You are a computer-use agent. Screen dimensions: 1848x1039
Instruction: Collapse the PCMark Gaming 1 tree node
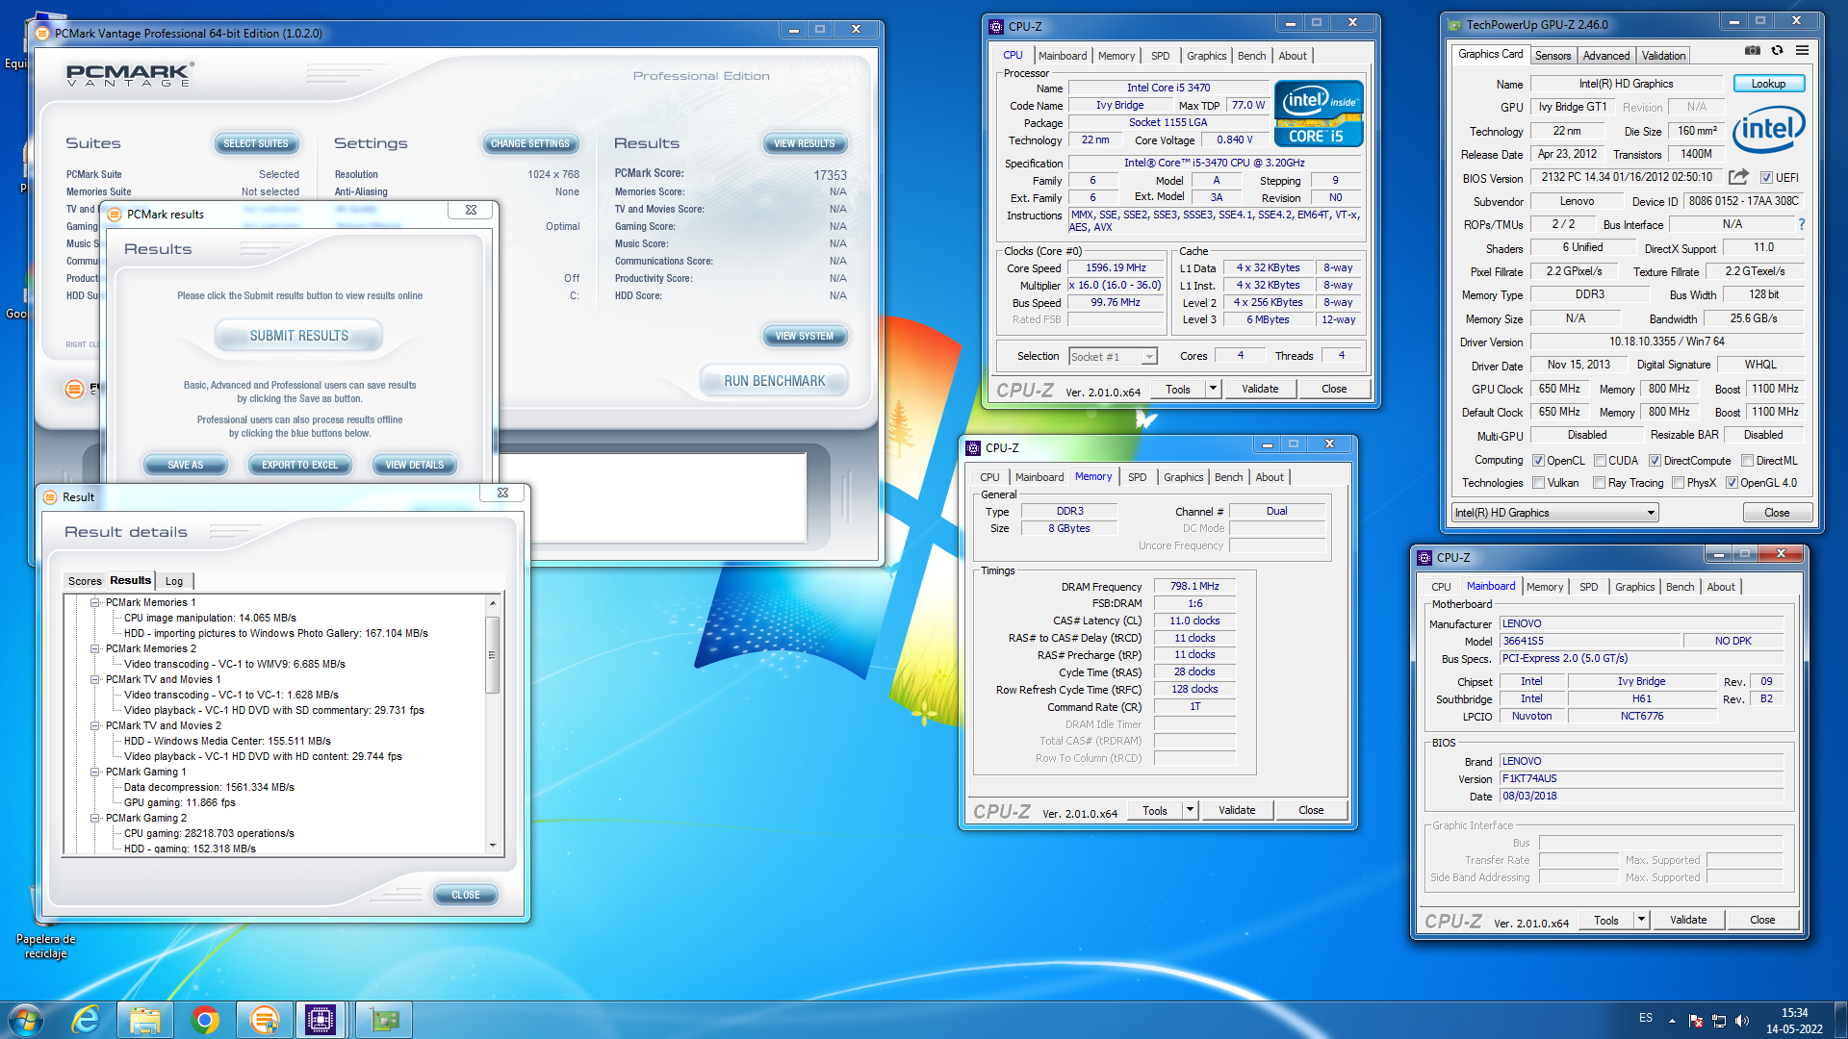[95, 772]
